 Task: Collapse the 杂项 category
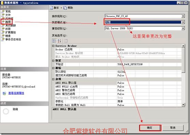click(x=53, y=79)
